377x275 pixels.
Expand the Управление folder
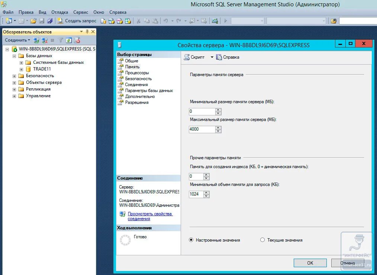[14, 96]
